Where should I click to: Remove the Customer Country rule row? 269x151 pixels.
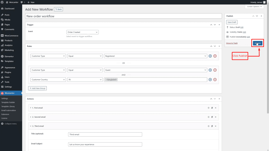pyautogui.click(x=215, y=80)
